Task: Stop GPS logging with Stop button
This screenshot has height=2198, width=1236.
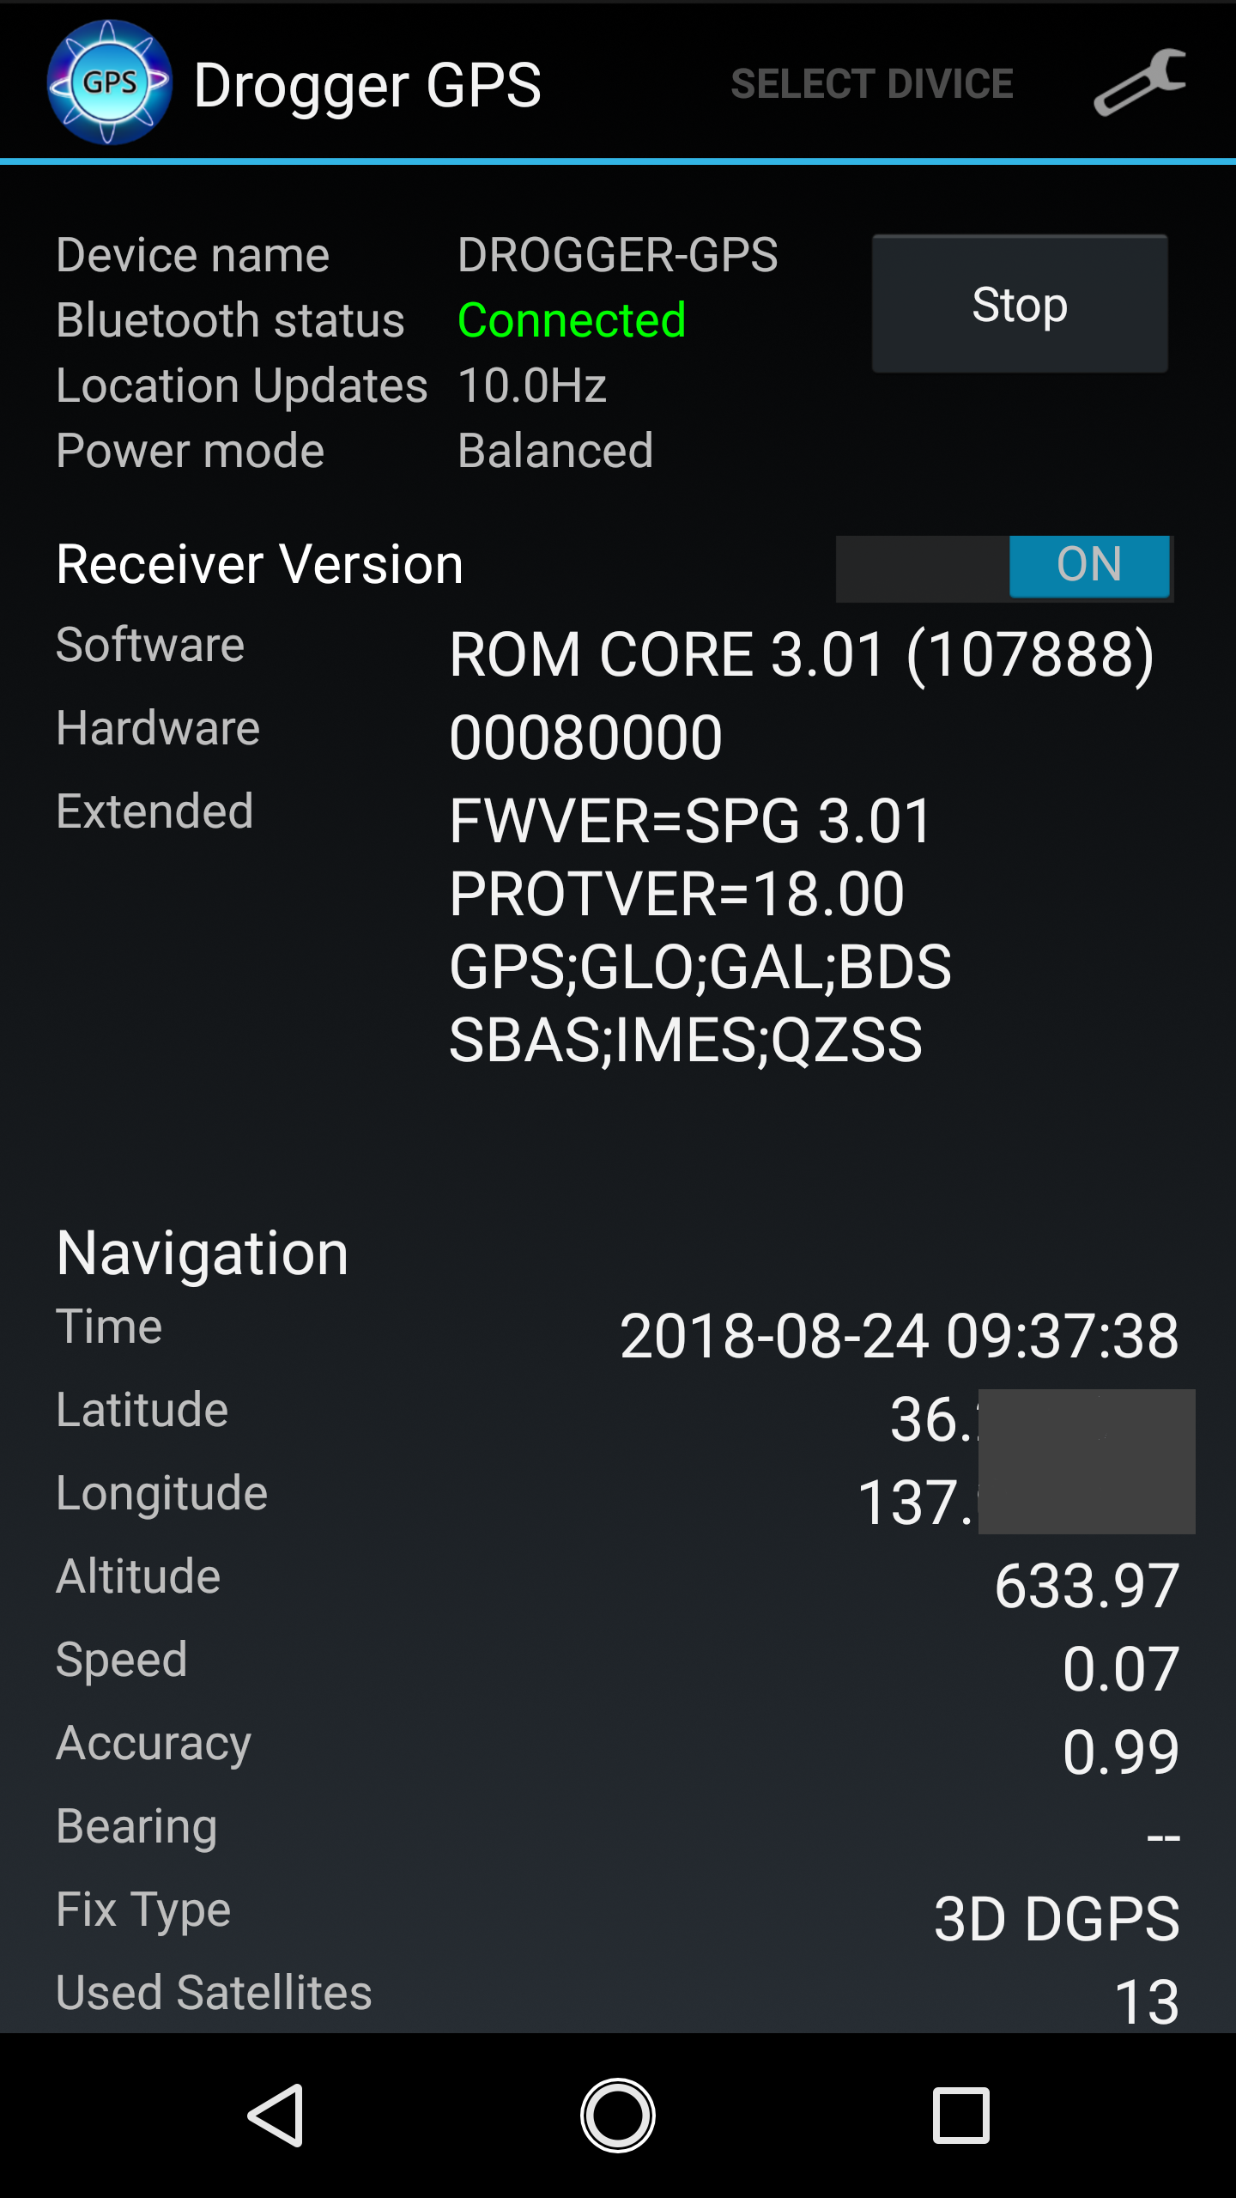Action: pyautogui.click(x=1020, y=304)
